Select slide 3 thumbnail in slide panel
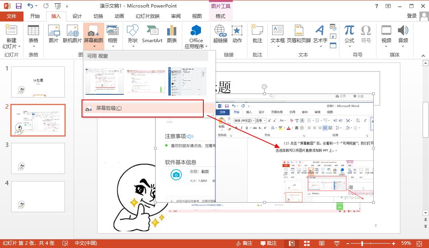This screenshot has width=429, height=248. click(x=38, y=158)
